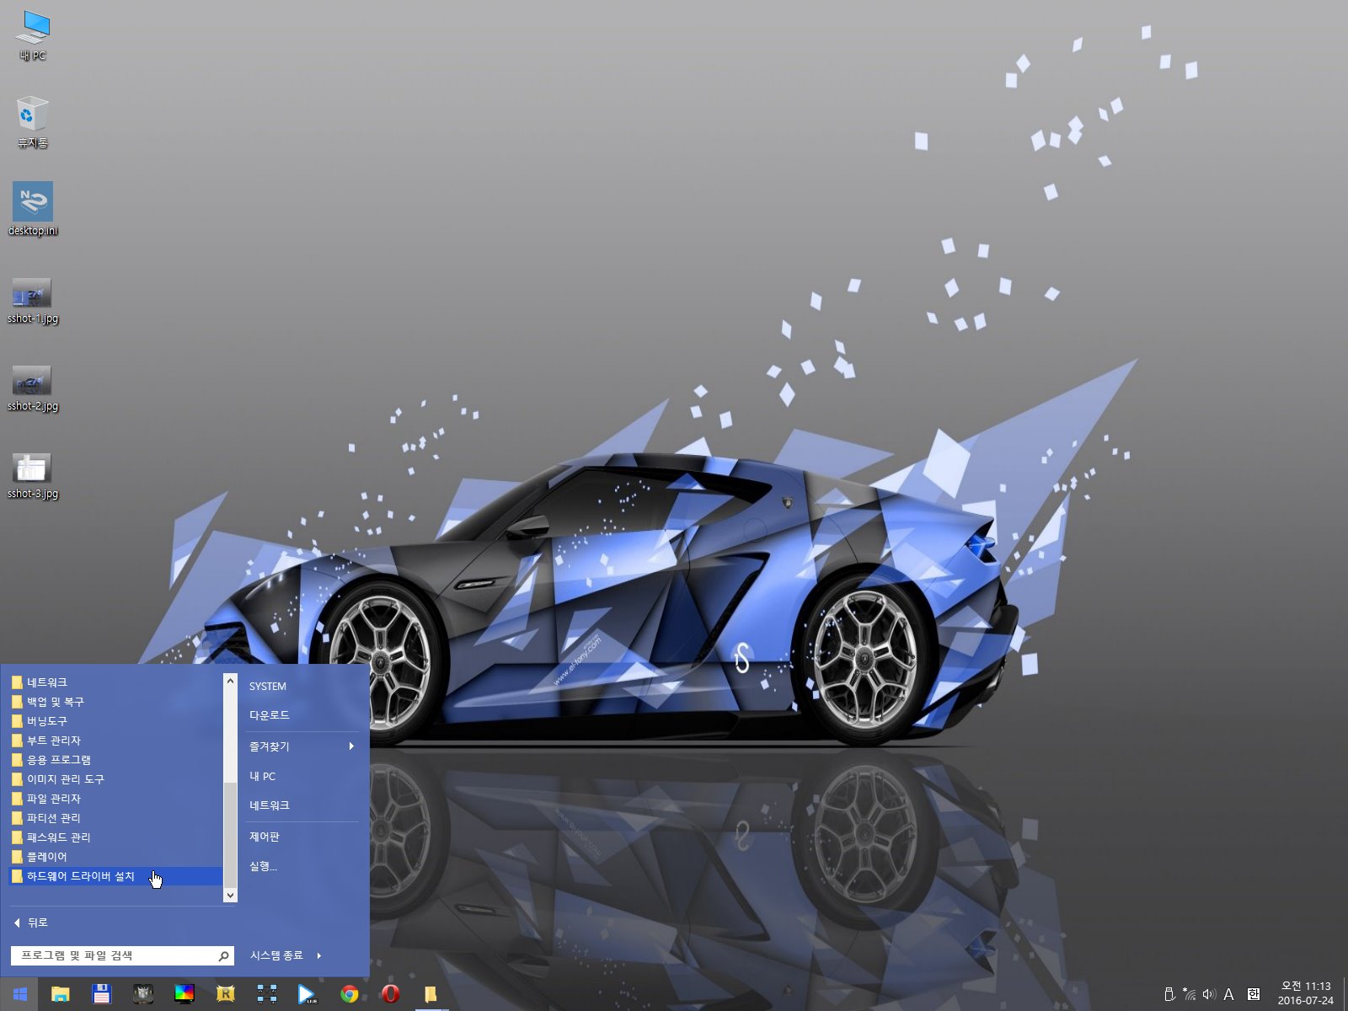Viewport: 1348px width, 1011px height.
Task: Toggle the 한 Korean input indicator
Action: point(1254,994)
